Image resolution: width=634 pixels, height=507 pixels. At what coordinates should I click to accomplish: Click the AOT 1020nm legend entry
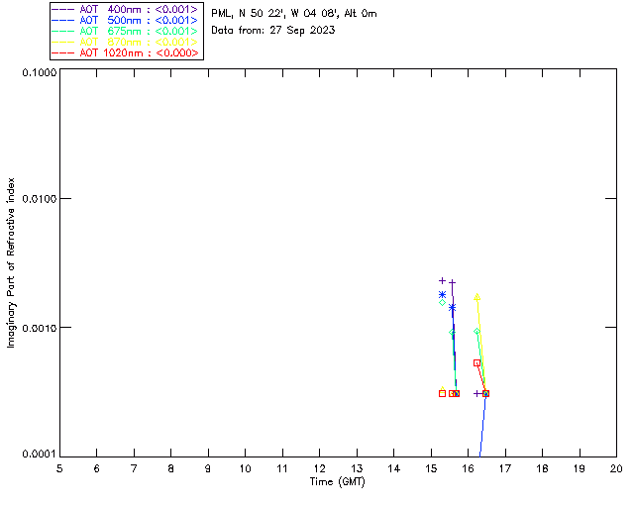pyautogui.click(x=126, y=52)
